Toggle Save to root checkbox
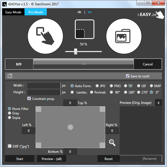This screenshot has height=167, width=167. coord(127,76)
